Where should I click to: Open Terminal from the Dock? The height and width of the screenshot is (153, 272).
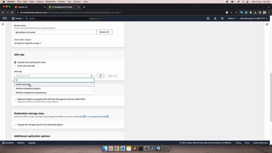tap(141, 148)
